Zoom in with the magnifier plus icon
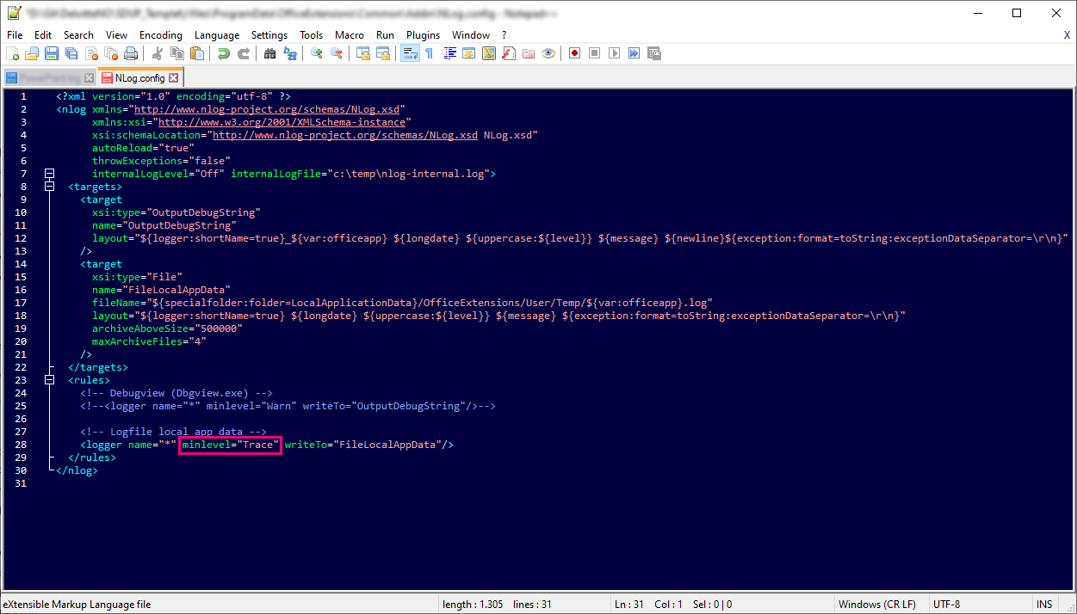 click(317, 53)
